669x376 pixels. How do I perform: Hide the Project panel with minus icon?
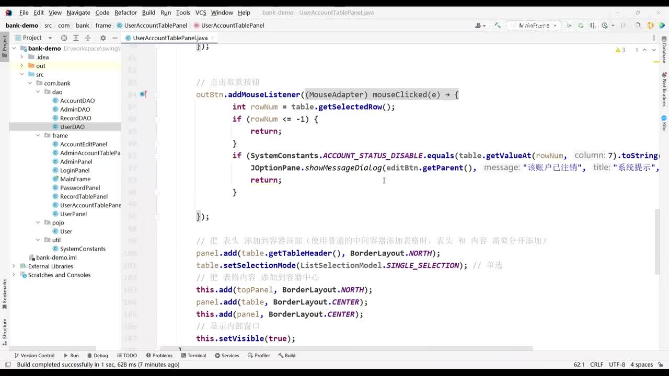(115, 38)
